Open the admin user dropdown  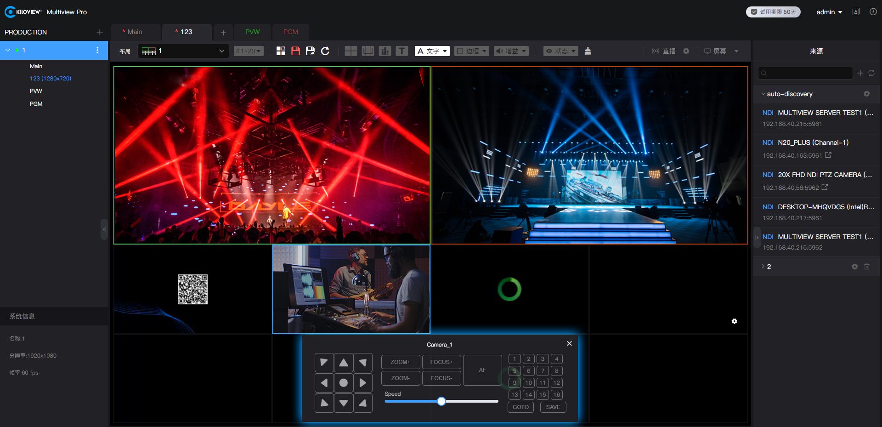829,12
